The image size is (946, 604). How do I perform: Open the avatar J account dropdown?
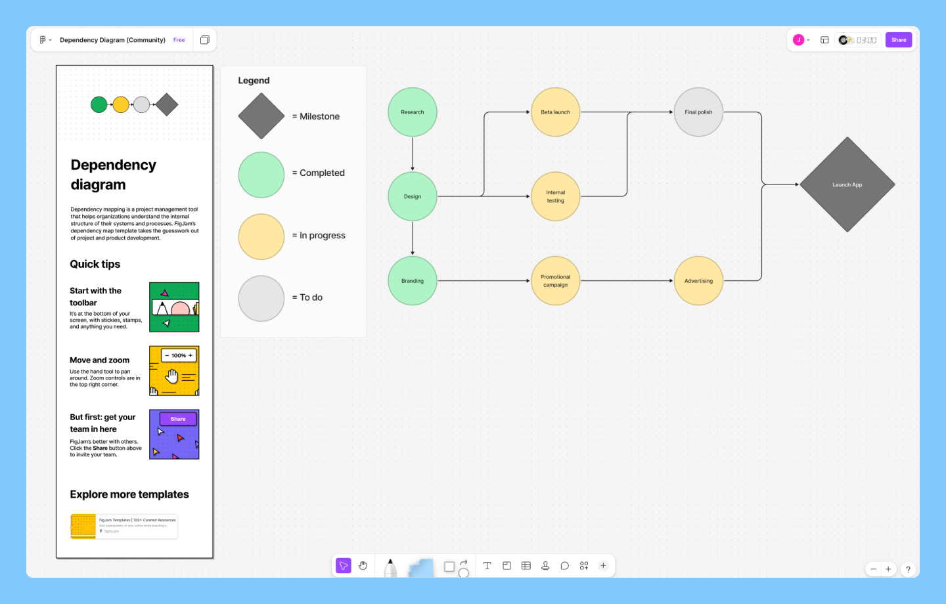[801, 39]
